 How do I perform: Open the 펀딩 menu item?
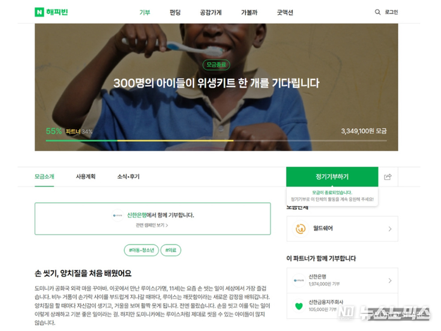[175, 12]
